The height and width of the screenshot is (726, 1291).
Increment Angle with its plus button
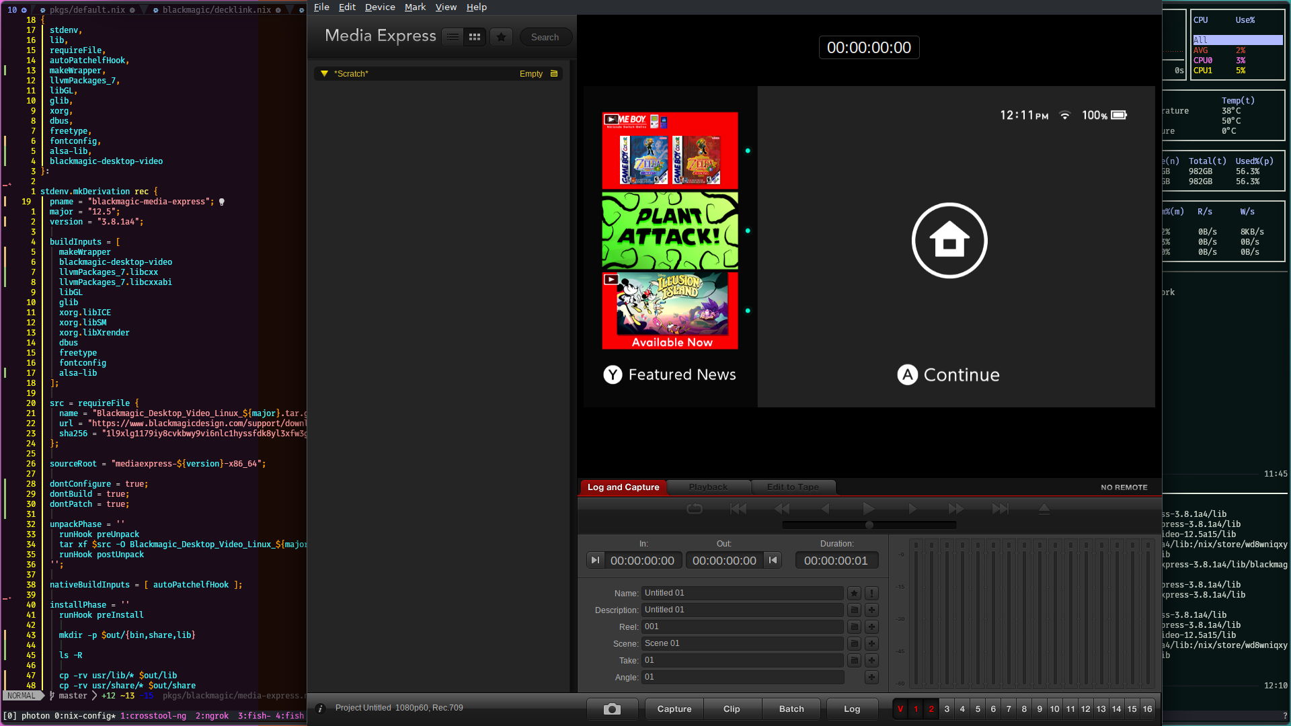871,677
